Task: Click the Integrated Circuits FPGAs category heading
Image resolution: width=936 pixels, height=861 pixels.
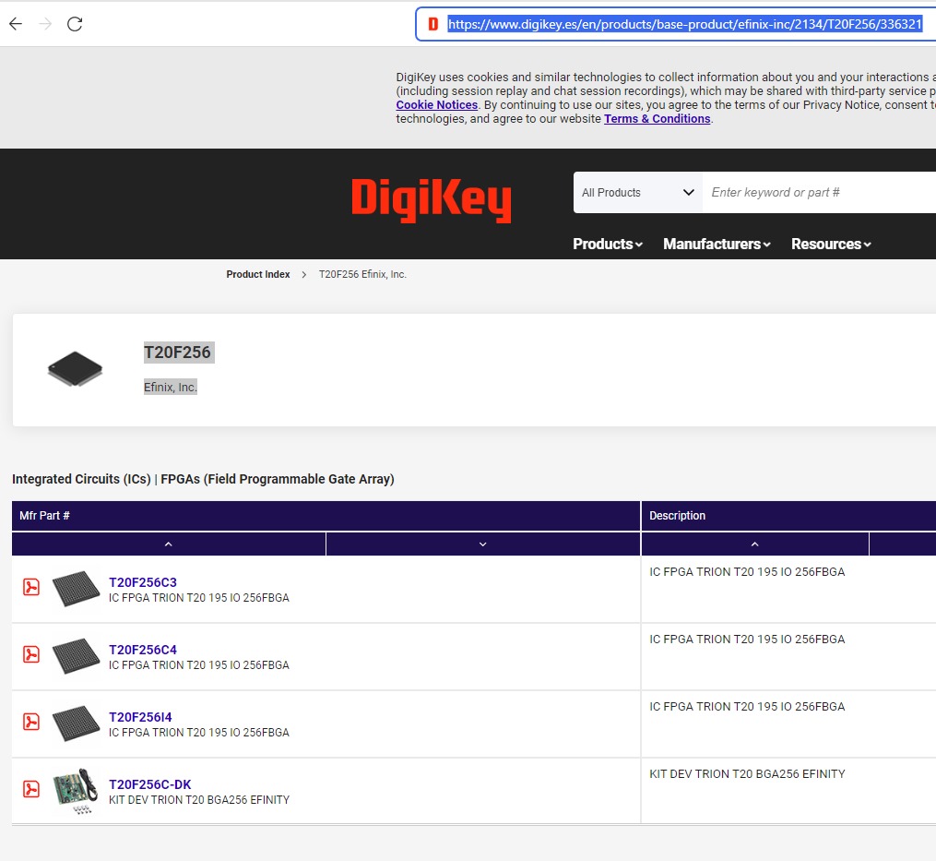Action: pyautogui.click(x=203, y=479)
